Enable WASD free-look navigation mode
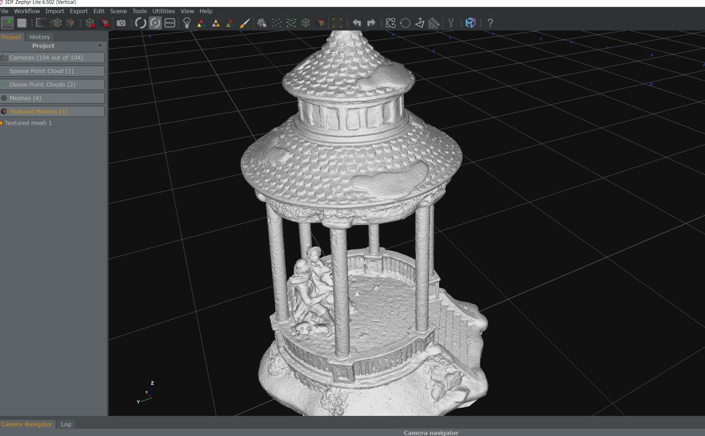 pos(170,23)
